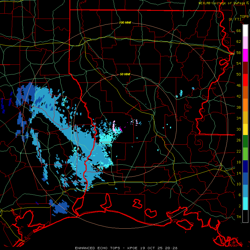This screenshot has height=250, width=250.
Task: Click the "42" legend value
Action: (239, 96)
